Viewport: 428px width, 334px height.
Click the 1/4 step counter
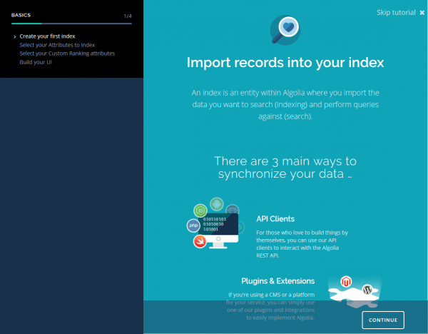pyautogui.click(x=128, y=16)
